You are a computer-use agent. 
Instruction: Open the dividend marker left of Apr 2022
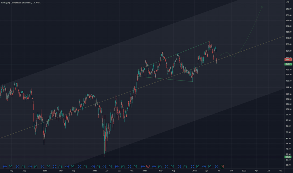204,166
